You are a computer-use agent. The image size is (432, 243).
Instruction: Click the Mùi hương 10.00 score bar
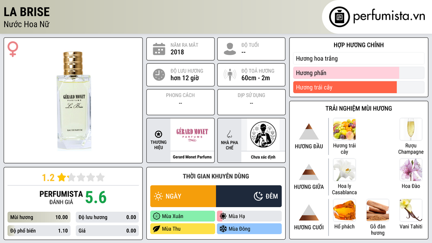pyautogui.click(x=39, y=217)
